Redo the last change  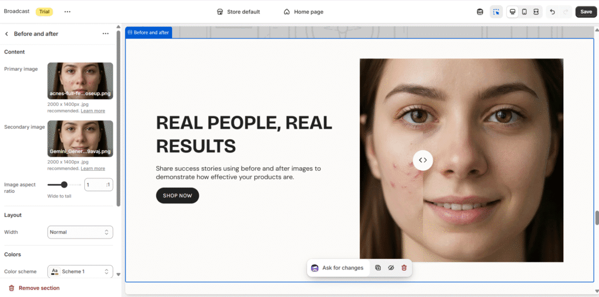pyautogui.click(x=566, y=12)
